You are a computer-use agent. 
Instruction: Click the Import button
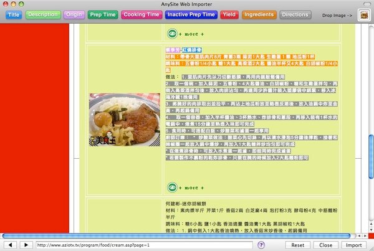pos(354,245)
